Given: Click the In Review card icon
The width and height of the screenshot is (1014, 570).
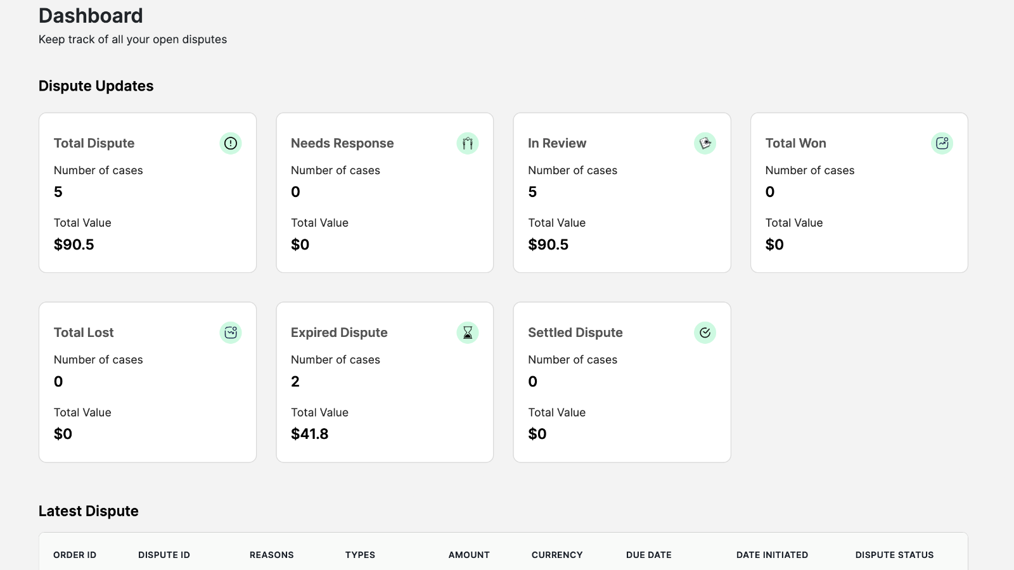Looking at the screenshot, I should 705,143.
